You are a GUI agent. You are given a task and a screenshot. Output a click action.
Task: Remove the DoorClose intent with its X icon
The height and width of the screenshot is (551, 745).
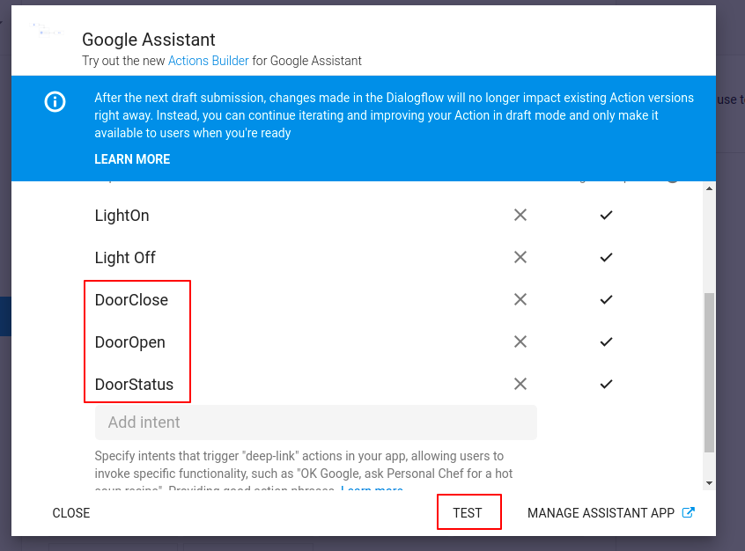[x=520, y=300]
